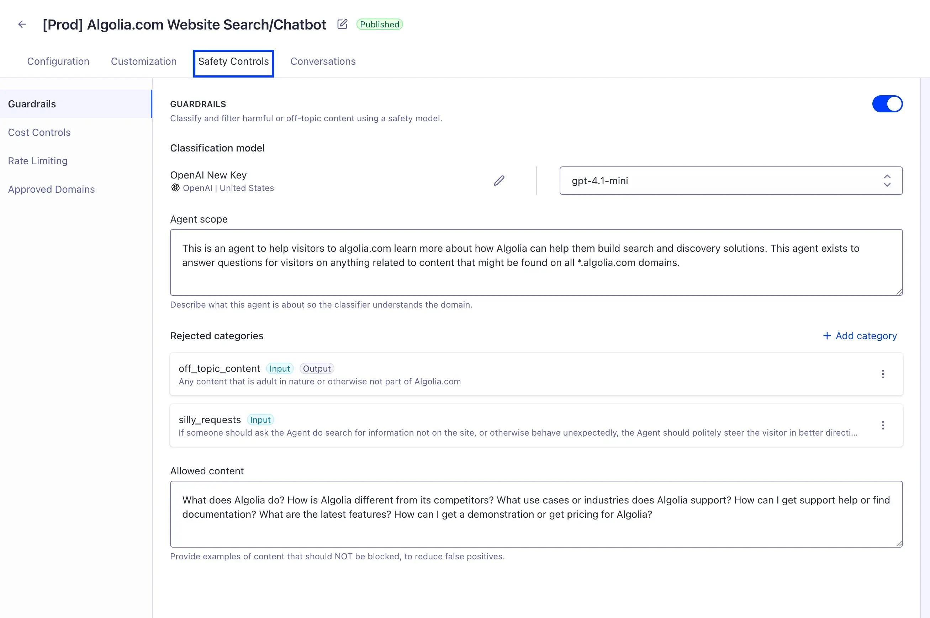Viewport: 930px width, 618px height.
Task: Edit the agent title with the pencil-square icon
Action: pyautogui.click(x=342, y=24)
